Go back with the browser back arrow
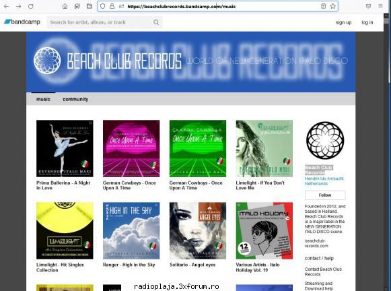The image size is (391, 291). (x=7, y=7)
